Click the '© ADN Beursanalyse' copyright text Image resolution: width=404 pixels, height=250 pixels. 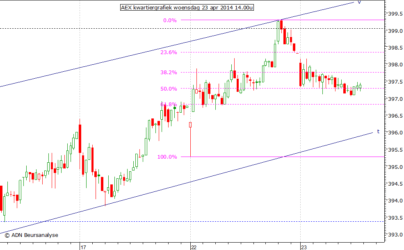pos(32,235)
